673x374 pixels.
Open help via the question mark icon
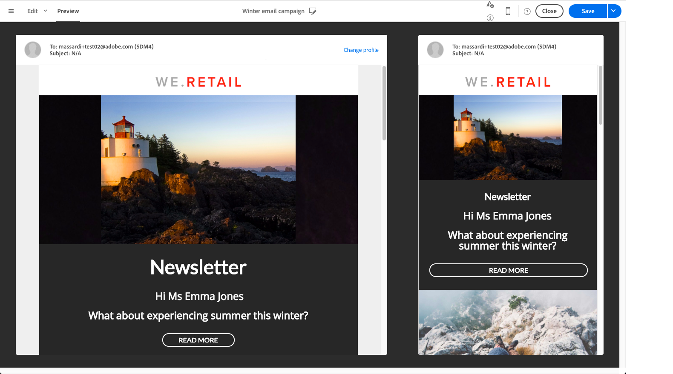[527, 11]
